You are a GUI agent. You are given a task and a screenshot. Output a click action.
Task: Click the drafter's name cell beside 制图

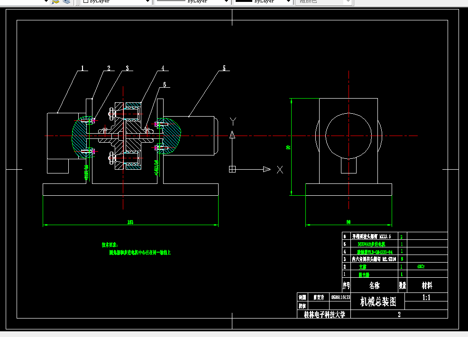319,297
